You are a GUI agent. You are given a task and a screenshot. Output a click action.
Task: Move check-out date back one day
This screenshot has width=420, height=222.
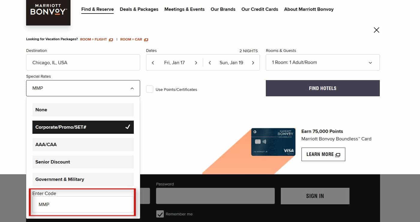[x=210, y=63]
